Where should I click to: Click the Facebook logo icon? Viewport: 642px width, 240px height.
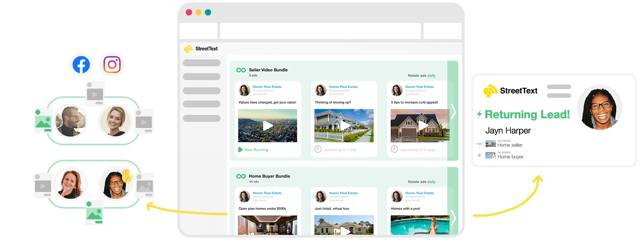[81, 65]
